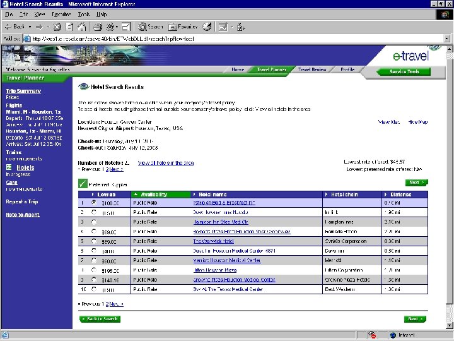Image resolution: width=454 pixels, height=341 pixels.
Task: Select the $100.00 Patrician Bed & Breakfast radio button
Action: (94, 203)
